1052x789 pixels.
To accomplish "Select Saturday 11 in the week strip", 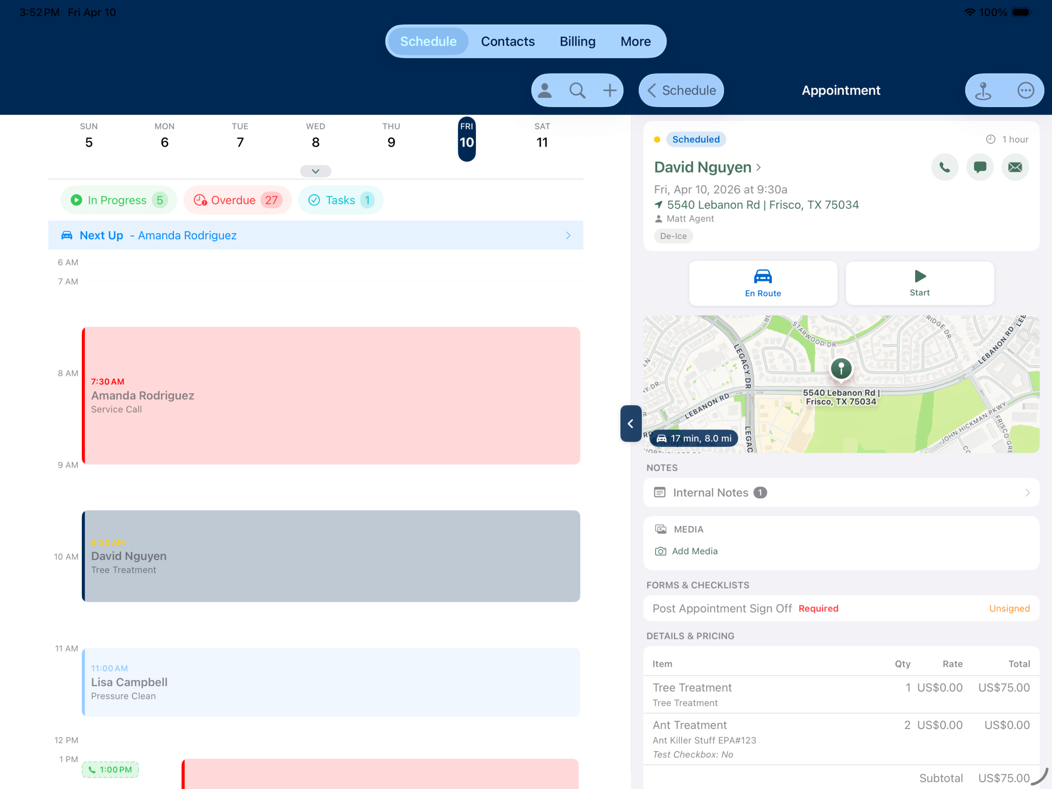I will (542, 136).
